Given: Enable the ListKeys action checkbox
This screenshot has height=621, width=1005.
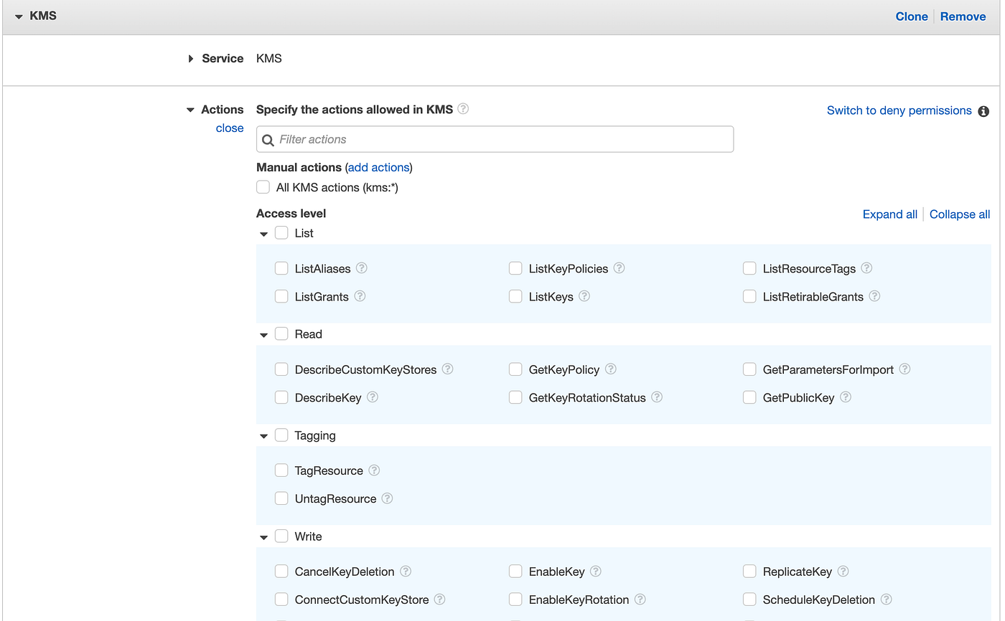Looking at the screenshot, I should click(x=515, y=296).
